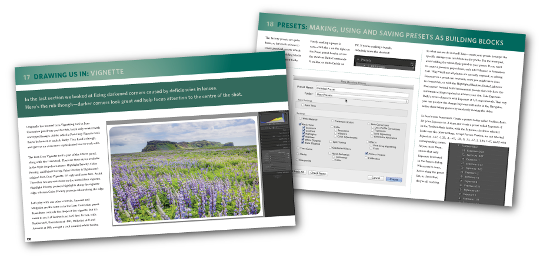The image size is (540, 258).
Task: Enable the Grain checkbox
Action: tap(371, 148)
